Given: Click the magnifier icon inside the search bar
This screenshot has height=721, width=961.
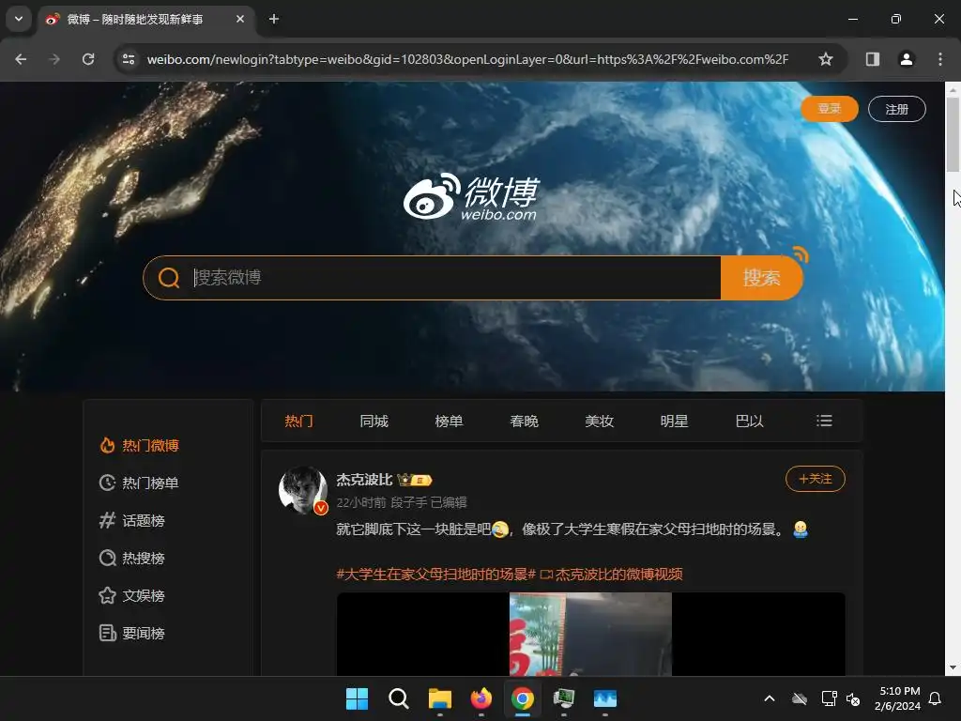Looking at the screenshot, I should click(x=169, y=278).
